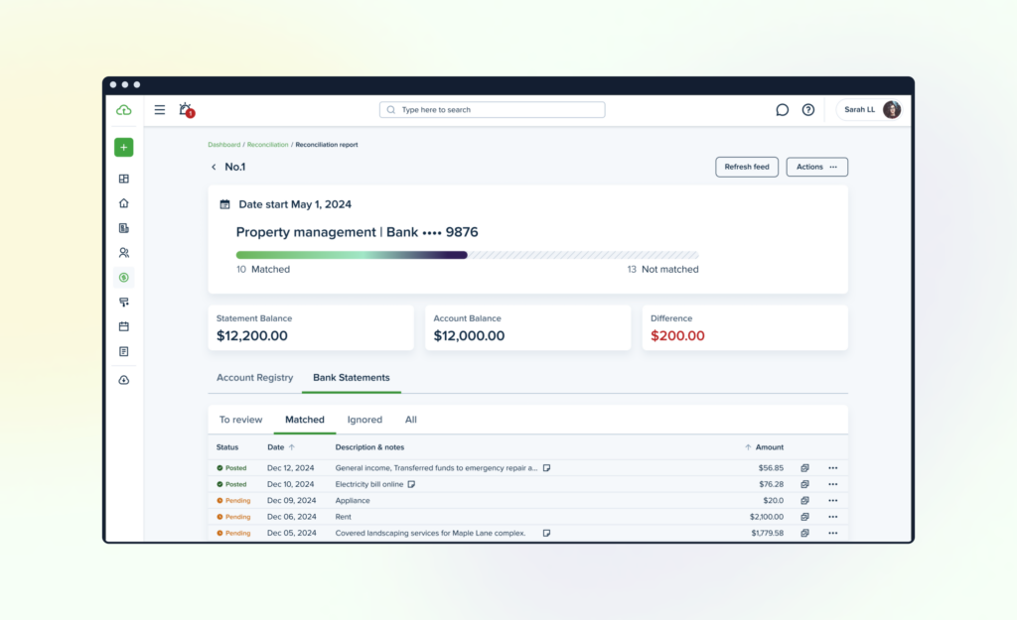The image size is (1017, 620).
Task: Switch to the Account Registry tab
Action: tap(254, 378)
